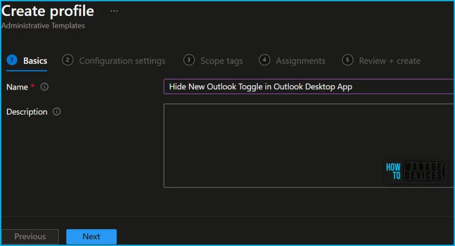Click the step 4 circle icon
Image resolution: width=455 pixels, height=246 pixels.
coord(264,60)
